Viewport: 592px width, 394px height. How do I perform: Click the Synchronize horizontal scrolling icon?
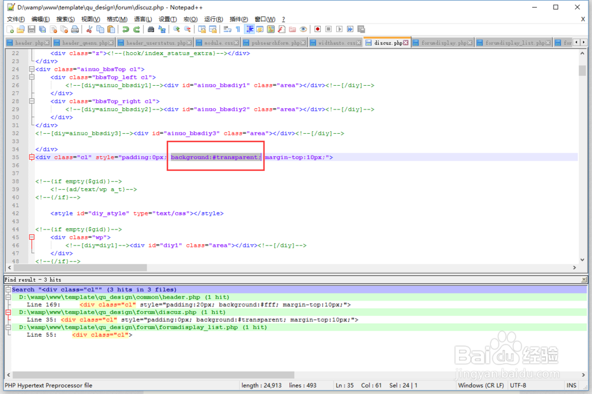pos(213,30)
